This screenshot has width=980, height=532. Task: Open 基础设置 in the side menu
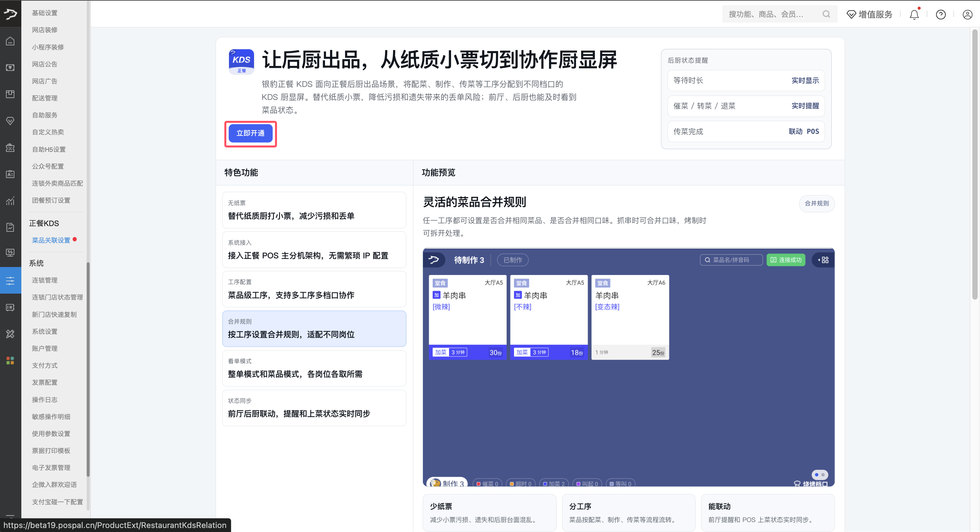45,13
